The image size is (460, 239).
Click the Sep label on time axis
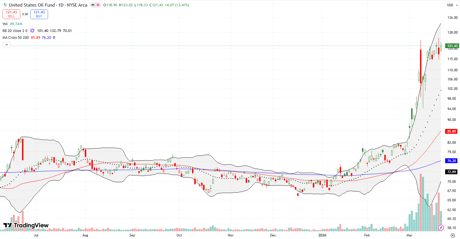132,235
